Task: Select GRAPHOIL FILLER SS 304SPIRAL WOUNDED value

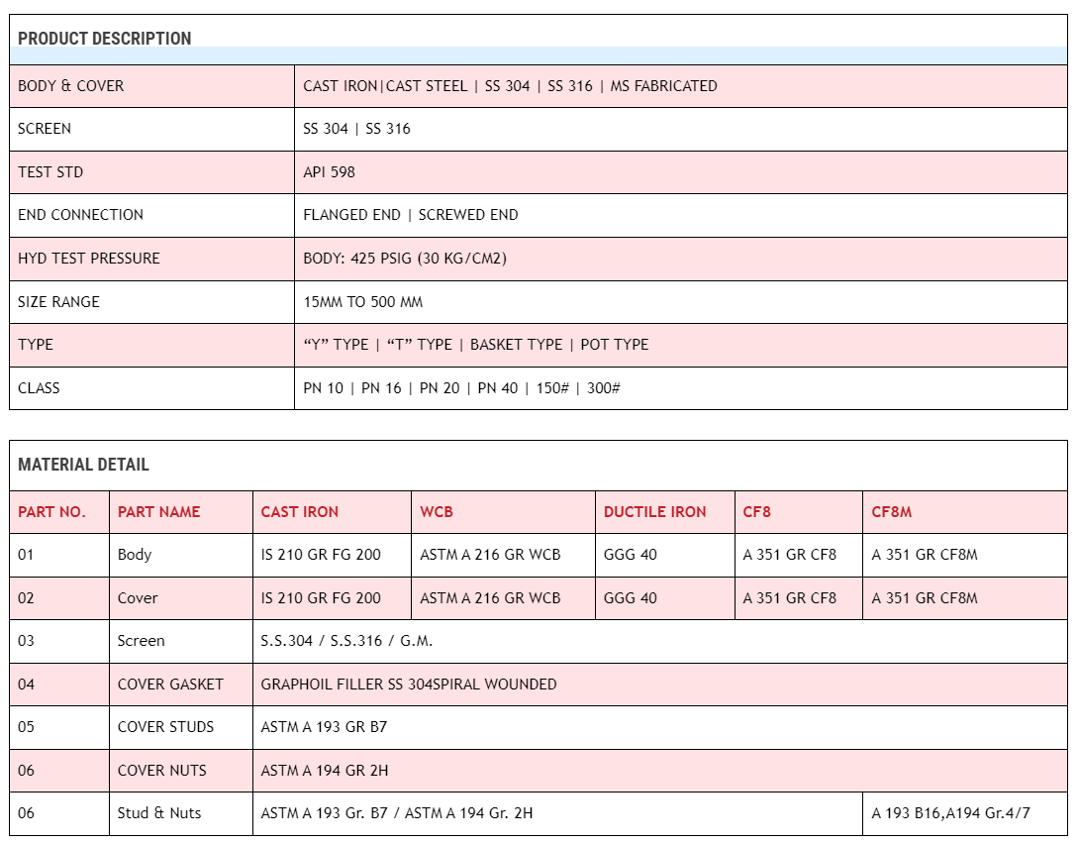Action: (x=408, y=684)
